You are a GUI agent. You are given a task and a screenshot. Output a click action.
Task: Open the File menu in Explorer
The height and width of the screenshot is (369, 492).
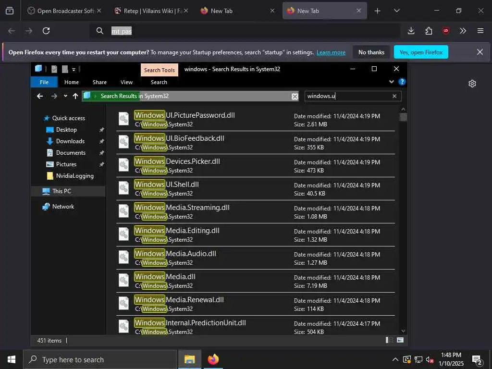tap(44, 82)
